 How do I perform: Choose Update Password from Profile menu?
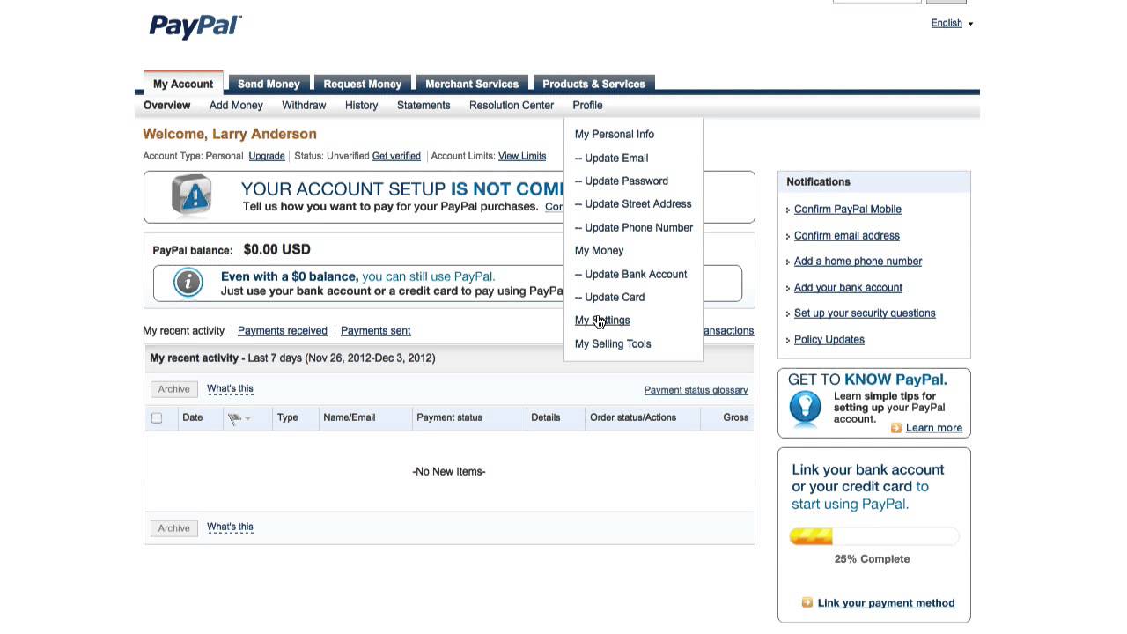622,181
